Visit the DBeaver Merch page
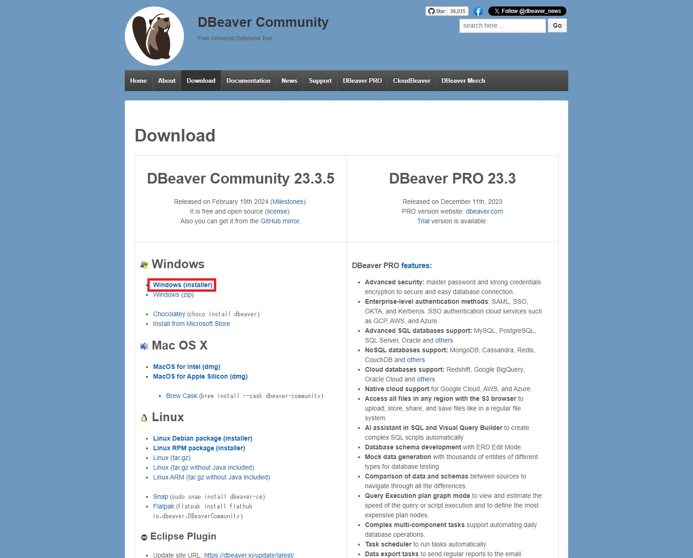This screenshot has height=558, width=693. pos(463,80)
